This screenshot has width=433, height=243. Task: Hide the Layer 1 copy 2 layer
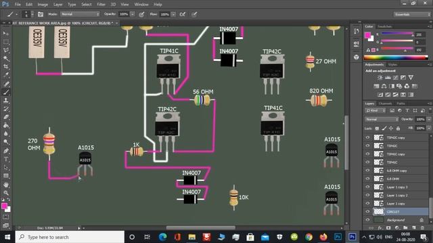367,195
